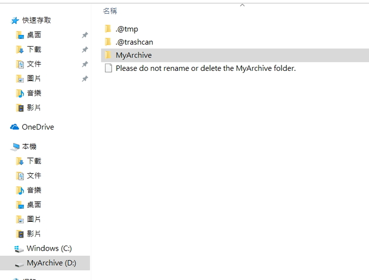Click the sort arrow above the 名稱 column
This screenshot has width=369, height=280.
(242, 5)
